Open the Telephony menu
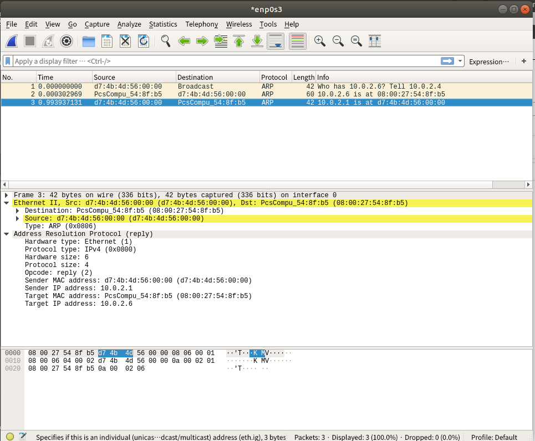The image size is (535, 441). (201, 24)
